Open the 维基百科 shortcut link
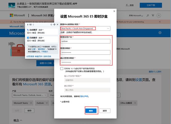171x124 pixels. 39,56
